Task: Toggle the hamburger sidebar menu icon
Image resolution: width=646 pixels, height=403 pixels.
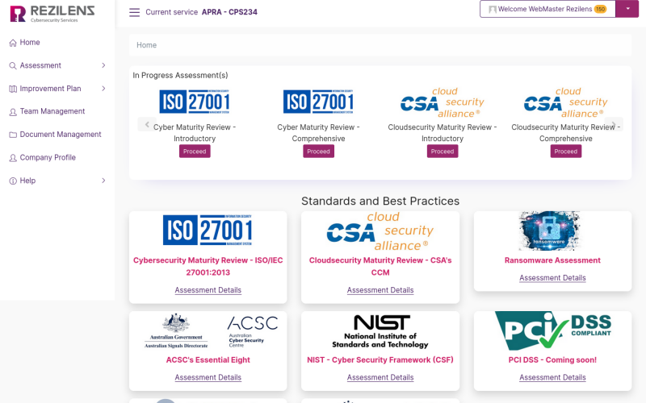Action: point(134,12)
